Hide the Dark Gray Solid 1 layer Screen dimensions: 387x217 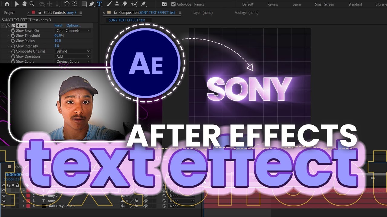4,206
